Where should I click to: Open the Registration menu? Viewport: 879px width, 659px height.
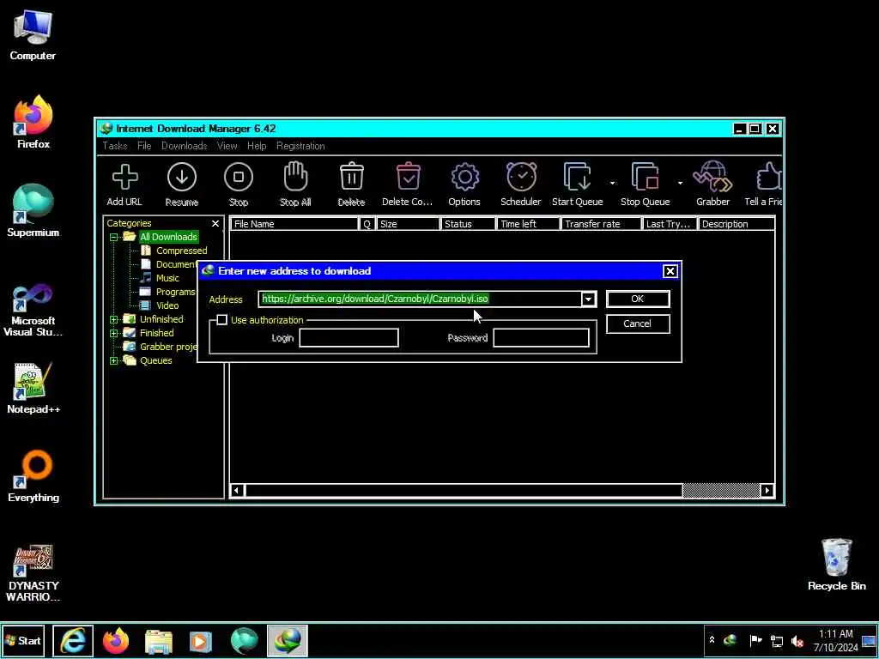tap(300, 146)
